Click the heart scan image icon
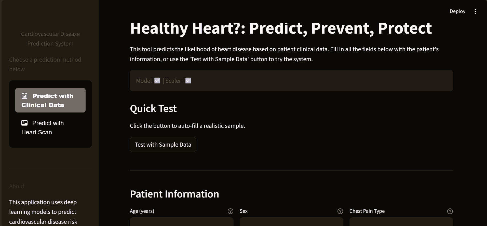The height and width of the screenshot is (226, 487). pos(24,123)
